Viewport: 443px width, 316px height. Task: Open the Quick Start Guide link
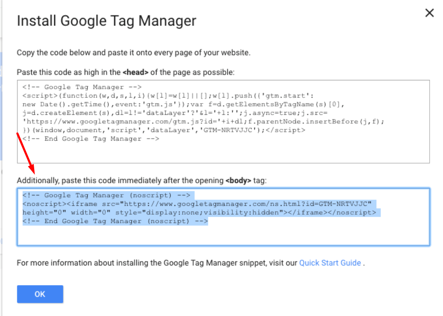pyautogui.click(x=330, y=263)
